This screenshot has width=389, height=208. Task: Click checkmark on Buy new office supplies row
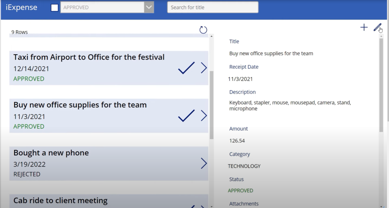click(x=186, y=116)
